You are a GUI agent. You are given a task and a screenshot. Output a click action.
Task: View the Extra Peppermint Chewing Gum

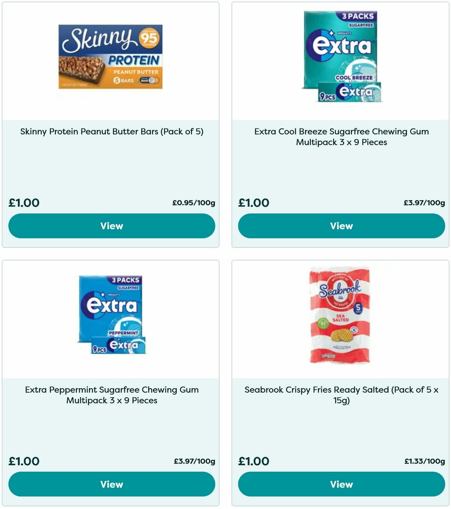tap(112, 484)
